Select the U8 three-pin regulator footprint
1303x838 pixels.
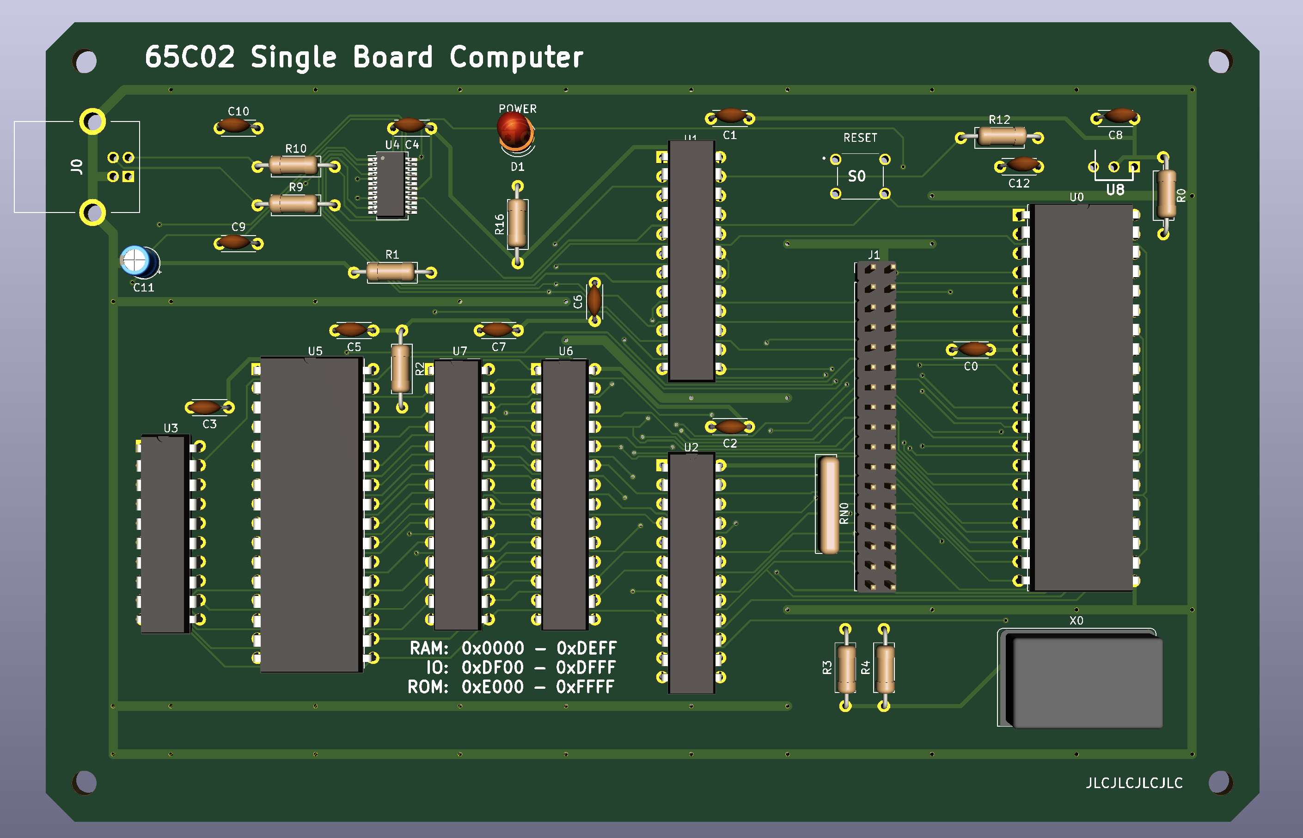(1113, 168)
